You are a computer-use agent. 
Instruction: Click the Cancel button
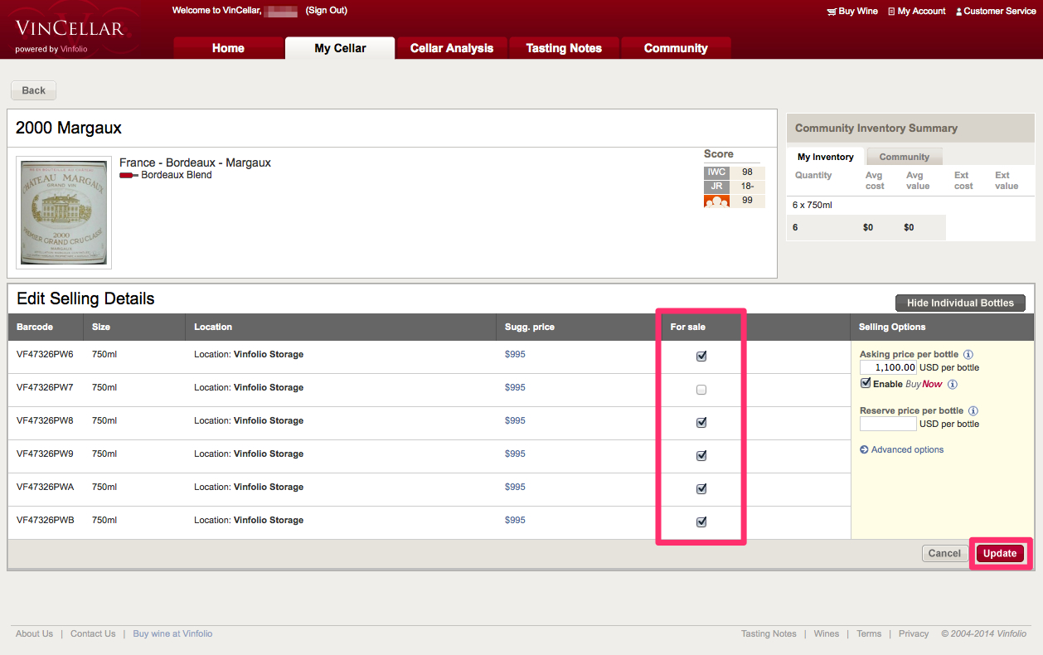coord(944,553)
